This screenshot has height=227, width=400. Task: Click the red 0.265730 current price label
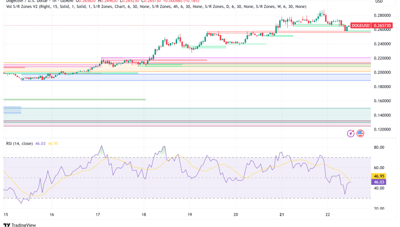coord(382,25)
